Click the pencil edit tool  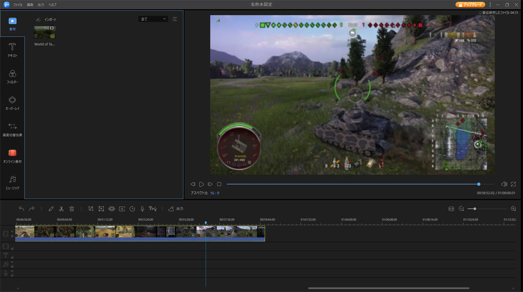tap(51, 209)
